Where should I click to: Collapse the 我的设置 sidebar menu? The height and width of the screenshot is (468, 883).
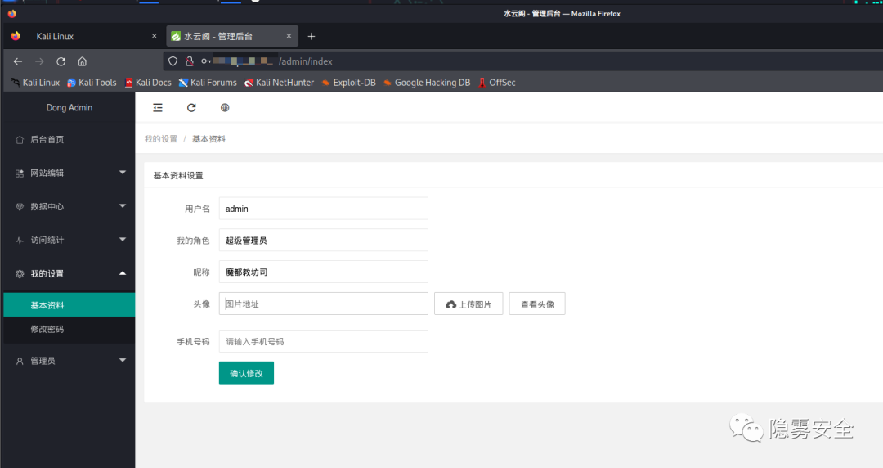pos(69,273)
